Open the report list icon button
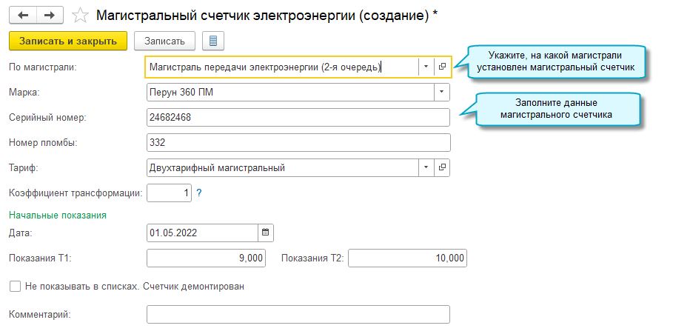673x334 pixels. point(213,41)
